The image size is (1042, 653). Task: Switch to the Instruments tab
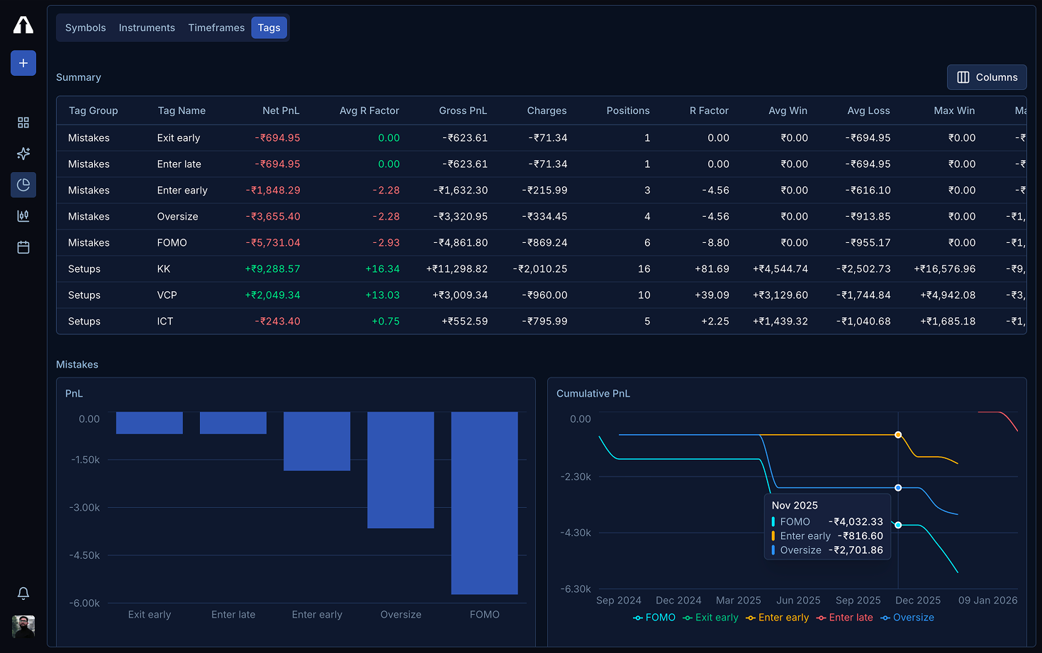click(147, 28)
